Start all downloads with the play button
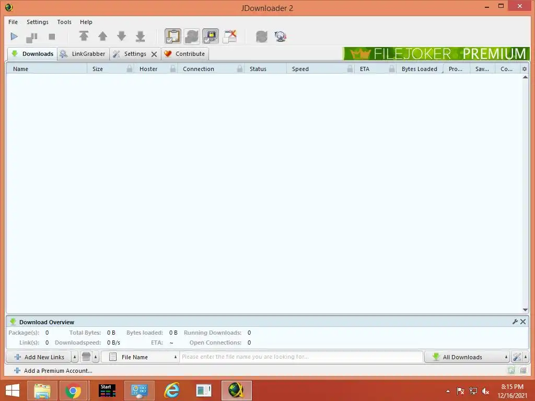The height and width of the screenshot is (401, 535). tap(14, 37)
